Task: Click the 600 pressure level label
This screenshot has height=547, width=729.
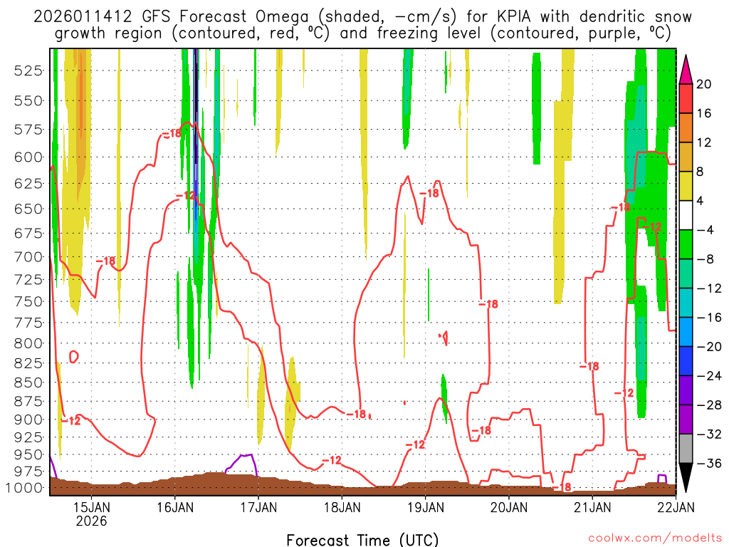Action: [x=28, y=157]
